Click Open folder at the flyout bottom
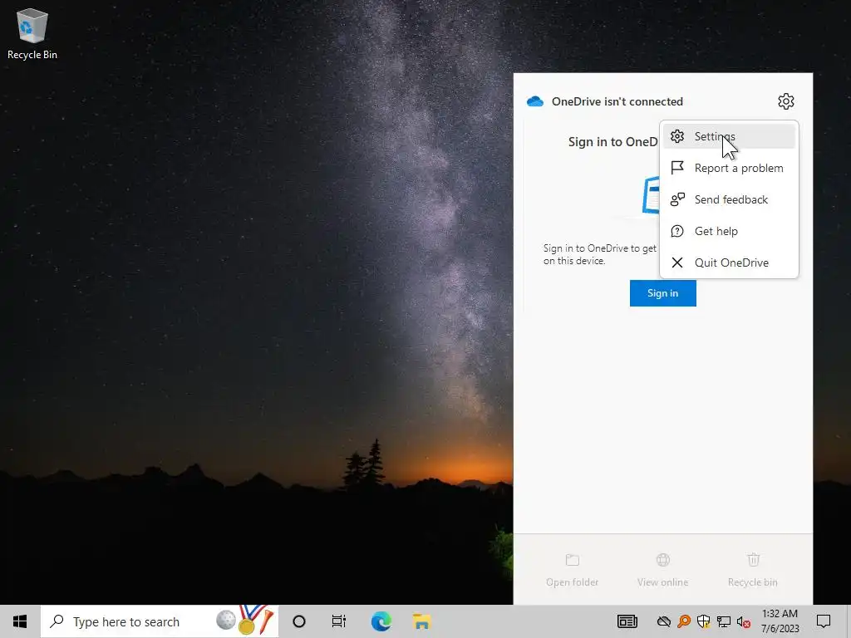 click(x=572, y=570)
